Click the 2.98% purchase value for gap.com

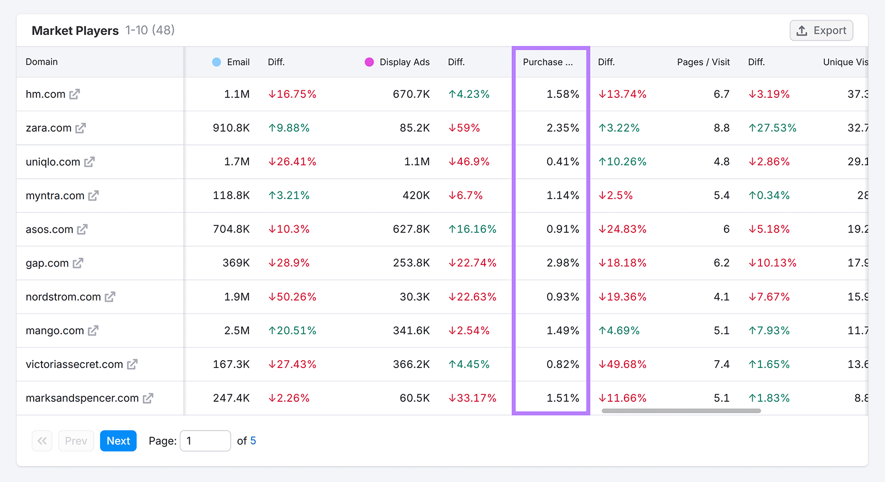tap(563, 263)
